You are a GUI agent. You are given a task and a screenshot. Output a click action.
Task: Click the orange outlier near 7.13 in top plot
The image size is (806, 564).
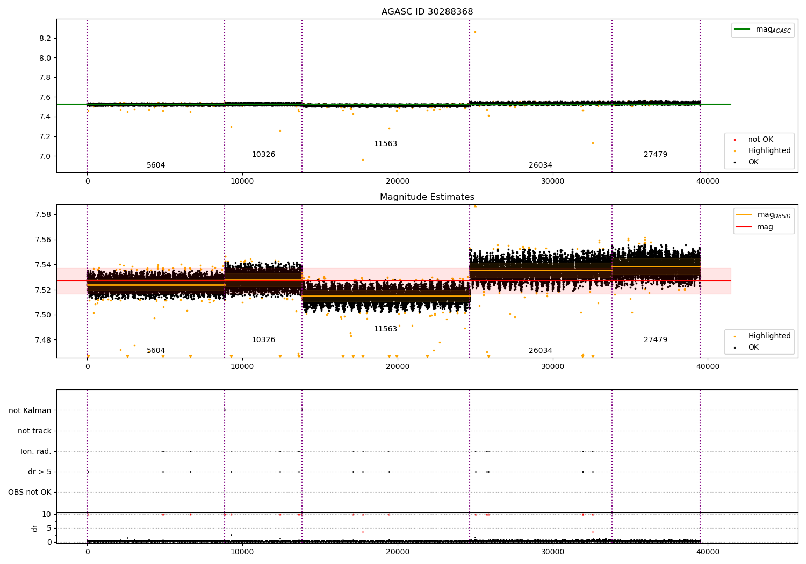(x=593, y=143)
